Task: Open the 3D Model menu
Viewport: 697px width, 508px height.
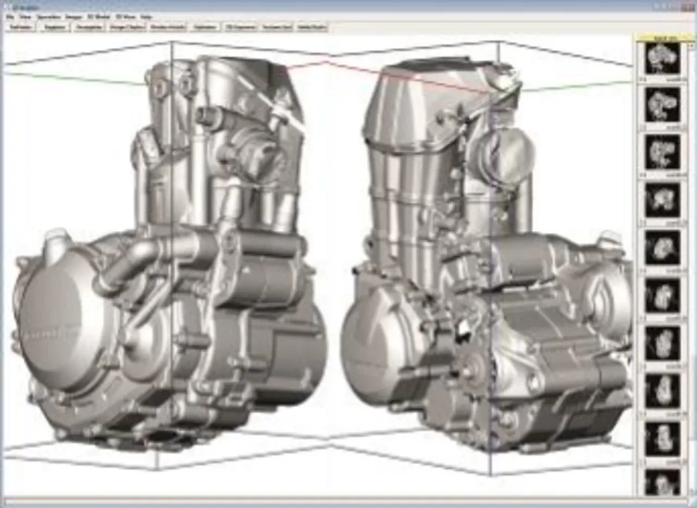Action: [98, 17]
